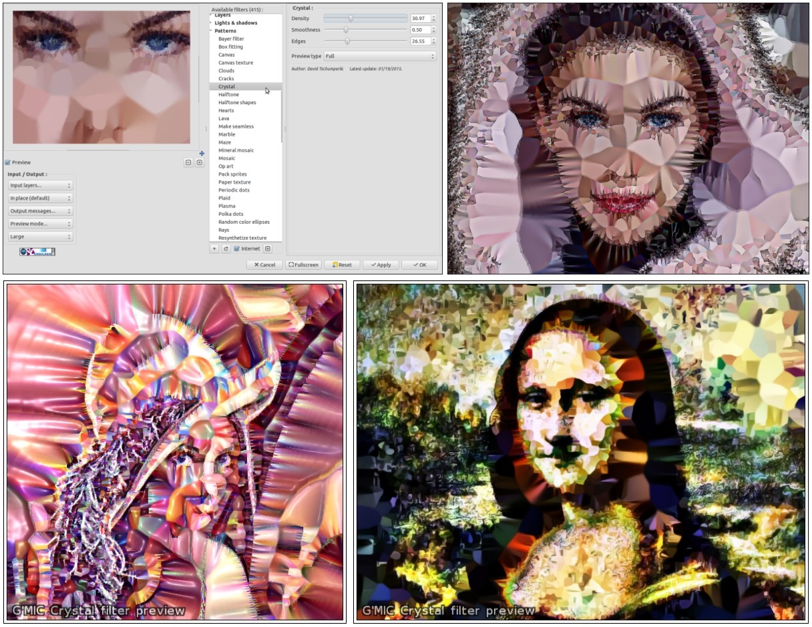Click the Density value stepper arrows
This screenshot has height=627, width=812.
[434, 18]
